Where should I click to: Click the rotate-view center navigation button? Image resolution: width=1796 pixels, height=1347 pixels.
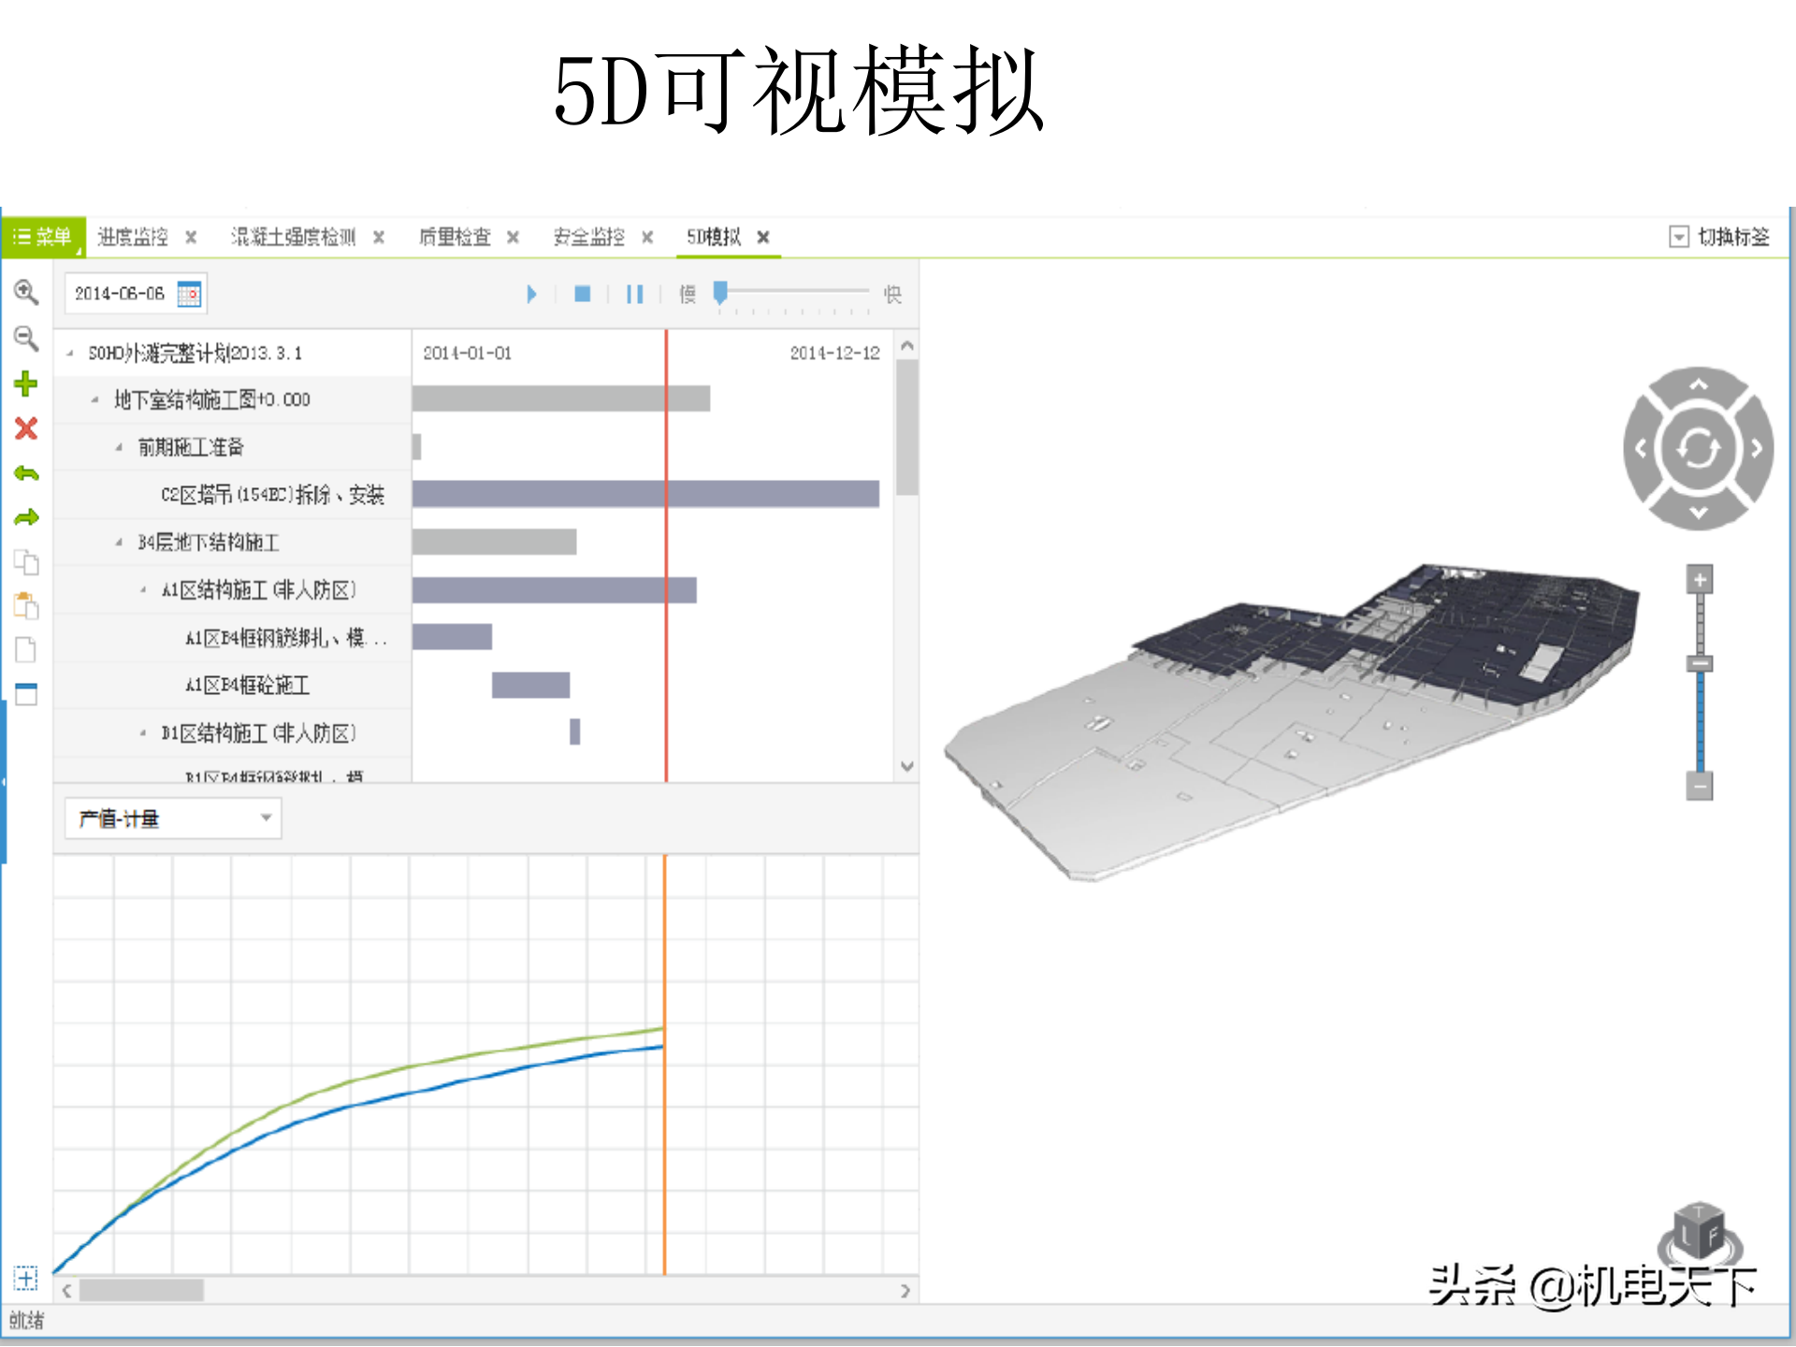[x=1698, y=449]
